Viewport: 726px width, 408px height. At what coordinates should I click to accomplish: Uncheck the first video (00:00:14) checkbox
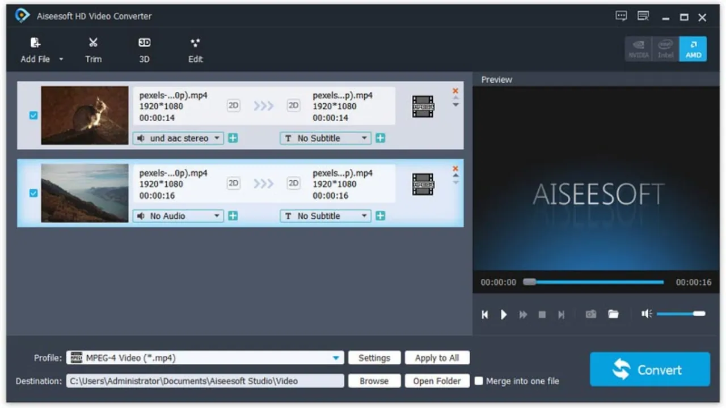click(33, 115)
